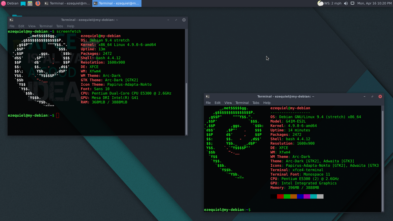Click the display notification icon next to the clock

tap(352, 3)
